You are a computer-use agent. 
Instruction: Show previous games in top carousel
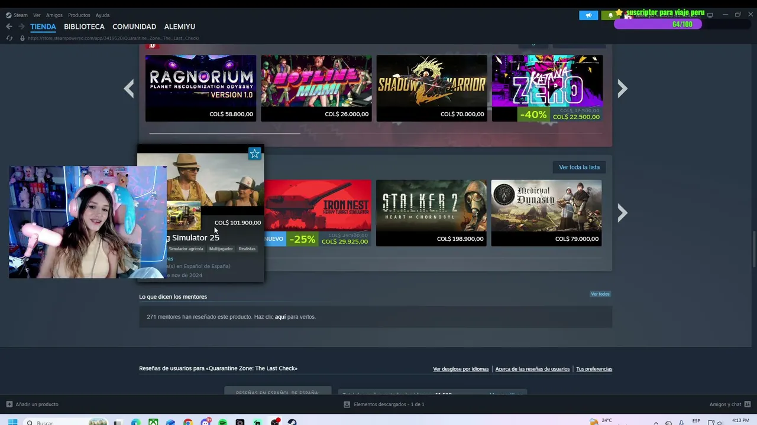[x=129, y=89]
